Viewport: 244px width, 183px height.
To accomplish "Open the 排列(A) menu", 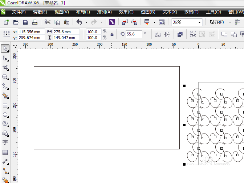I will click(x=105, y=12).
